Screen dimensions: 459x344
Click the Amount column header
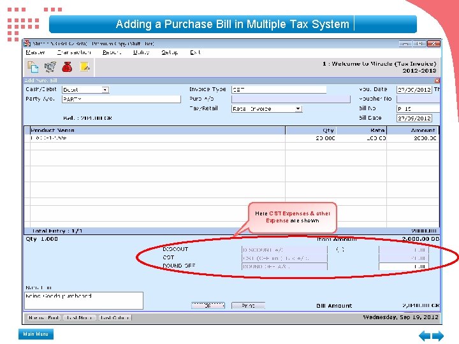point(412,130)
